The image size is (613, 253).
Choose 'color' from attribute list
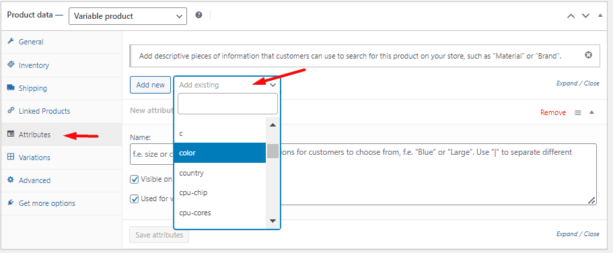point(220,153)
